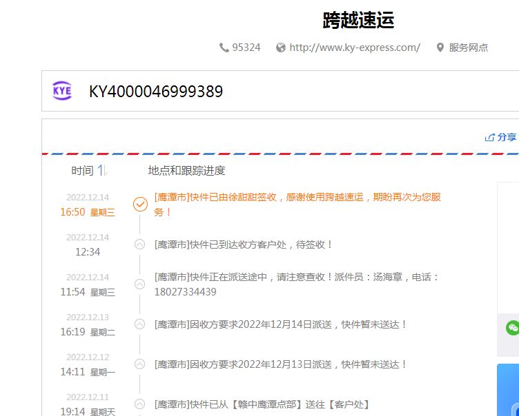Viewport: 519px width, 416px height.
Task: Click the 跨越速运 page title
Action: tap(358, 20)
